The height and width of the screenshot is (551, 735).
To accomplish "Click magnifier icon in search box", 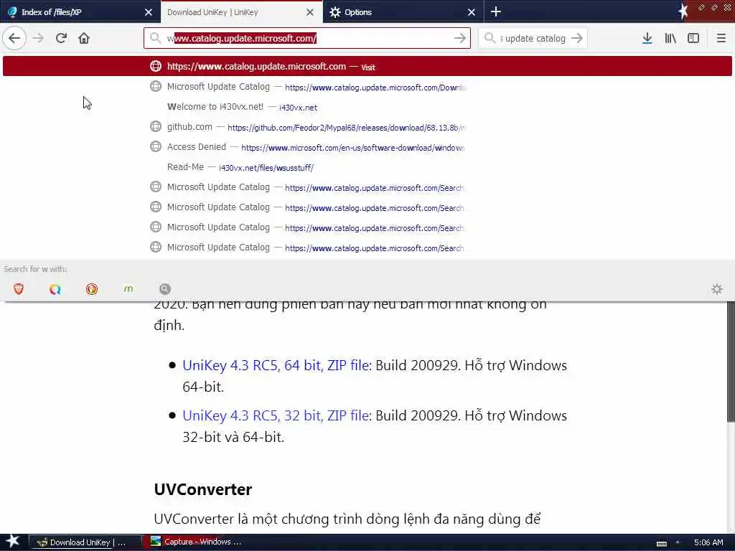I will pyautogui.click(x=490, y=38).
